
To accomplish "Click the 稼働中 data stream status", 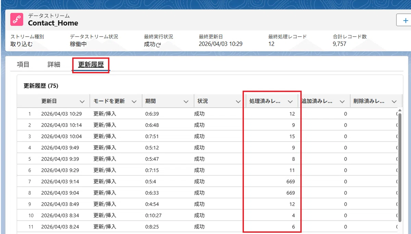I will point(78,44).
